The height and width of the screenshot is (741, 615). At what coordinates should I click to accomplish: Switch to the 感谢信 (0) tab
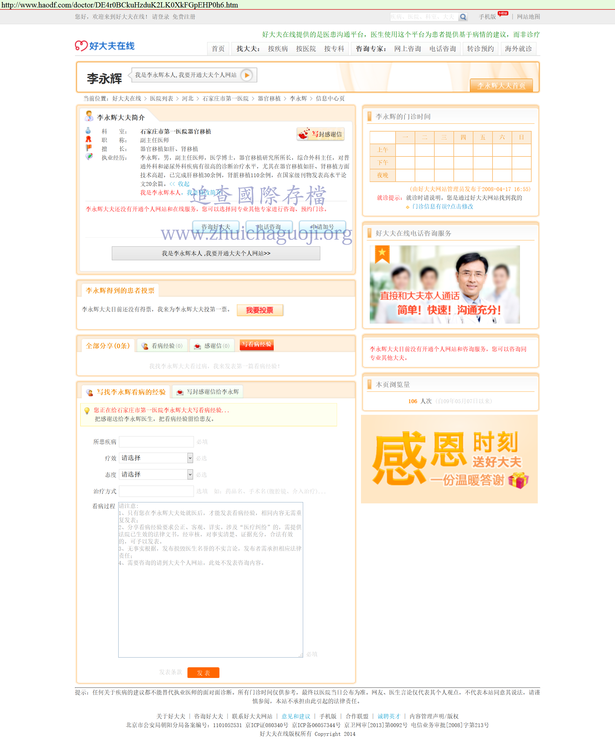212,346
